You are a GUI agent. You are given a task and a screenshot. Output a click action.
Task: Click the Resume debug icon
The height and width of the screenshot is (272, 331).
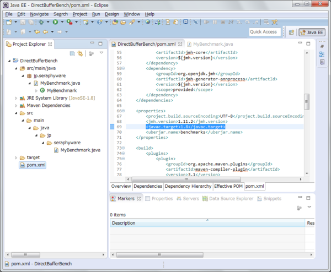coord(207,22)
